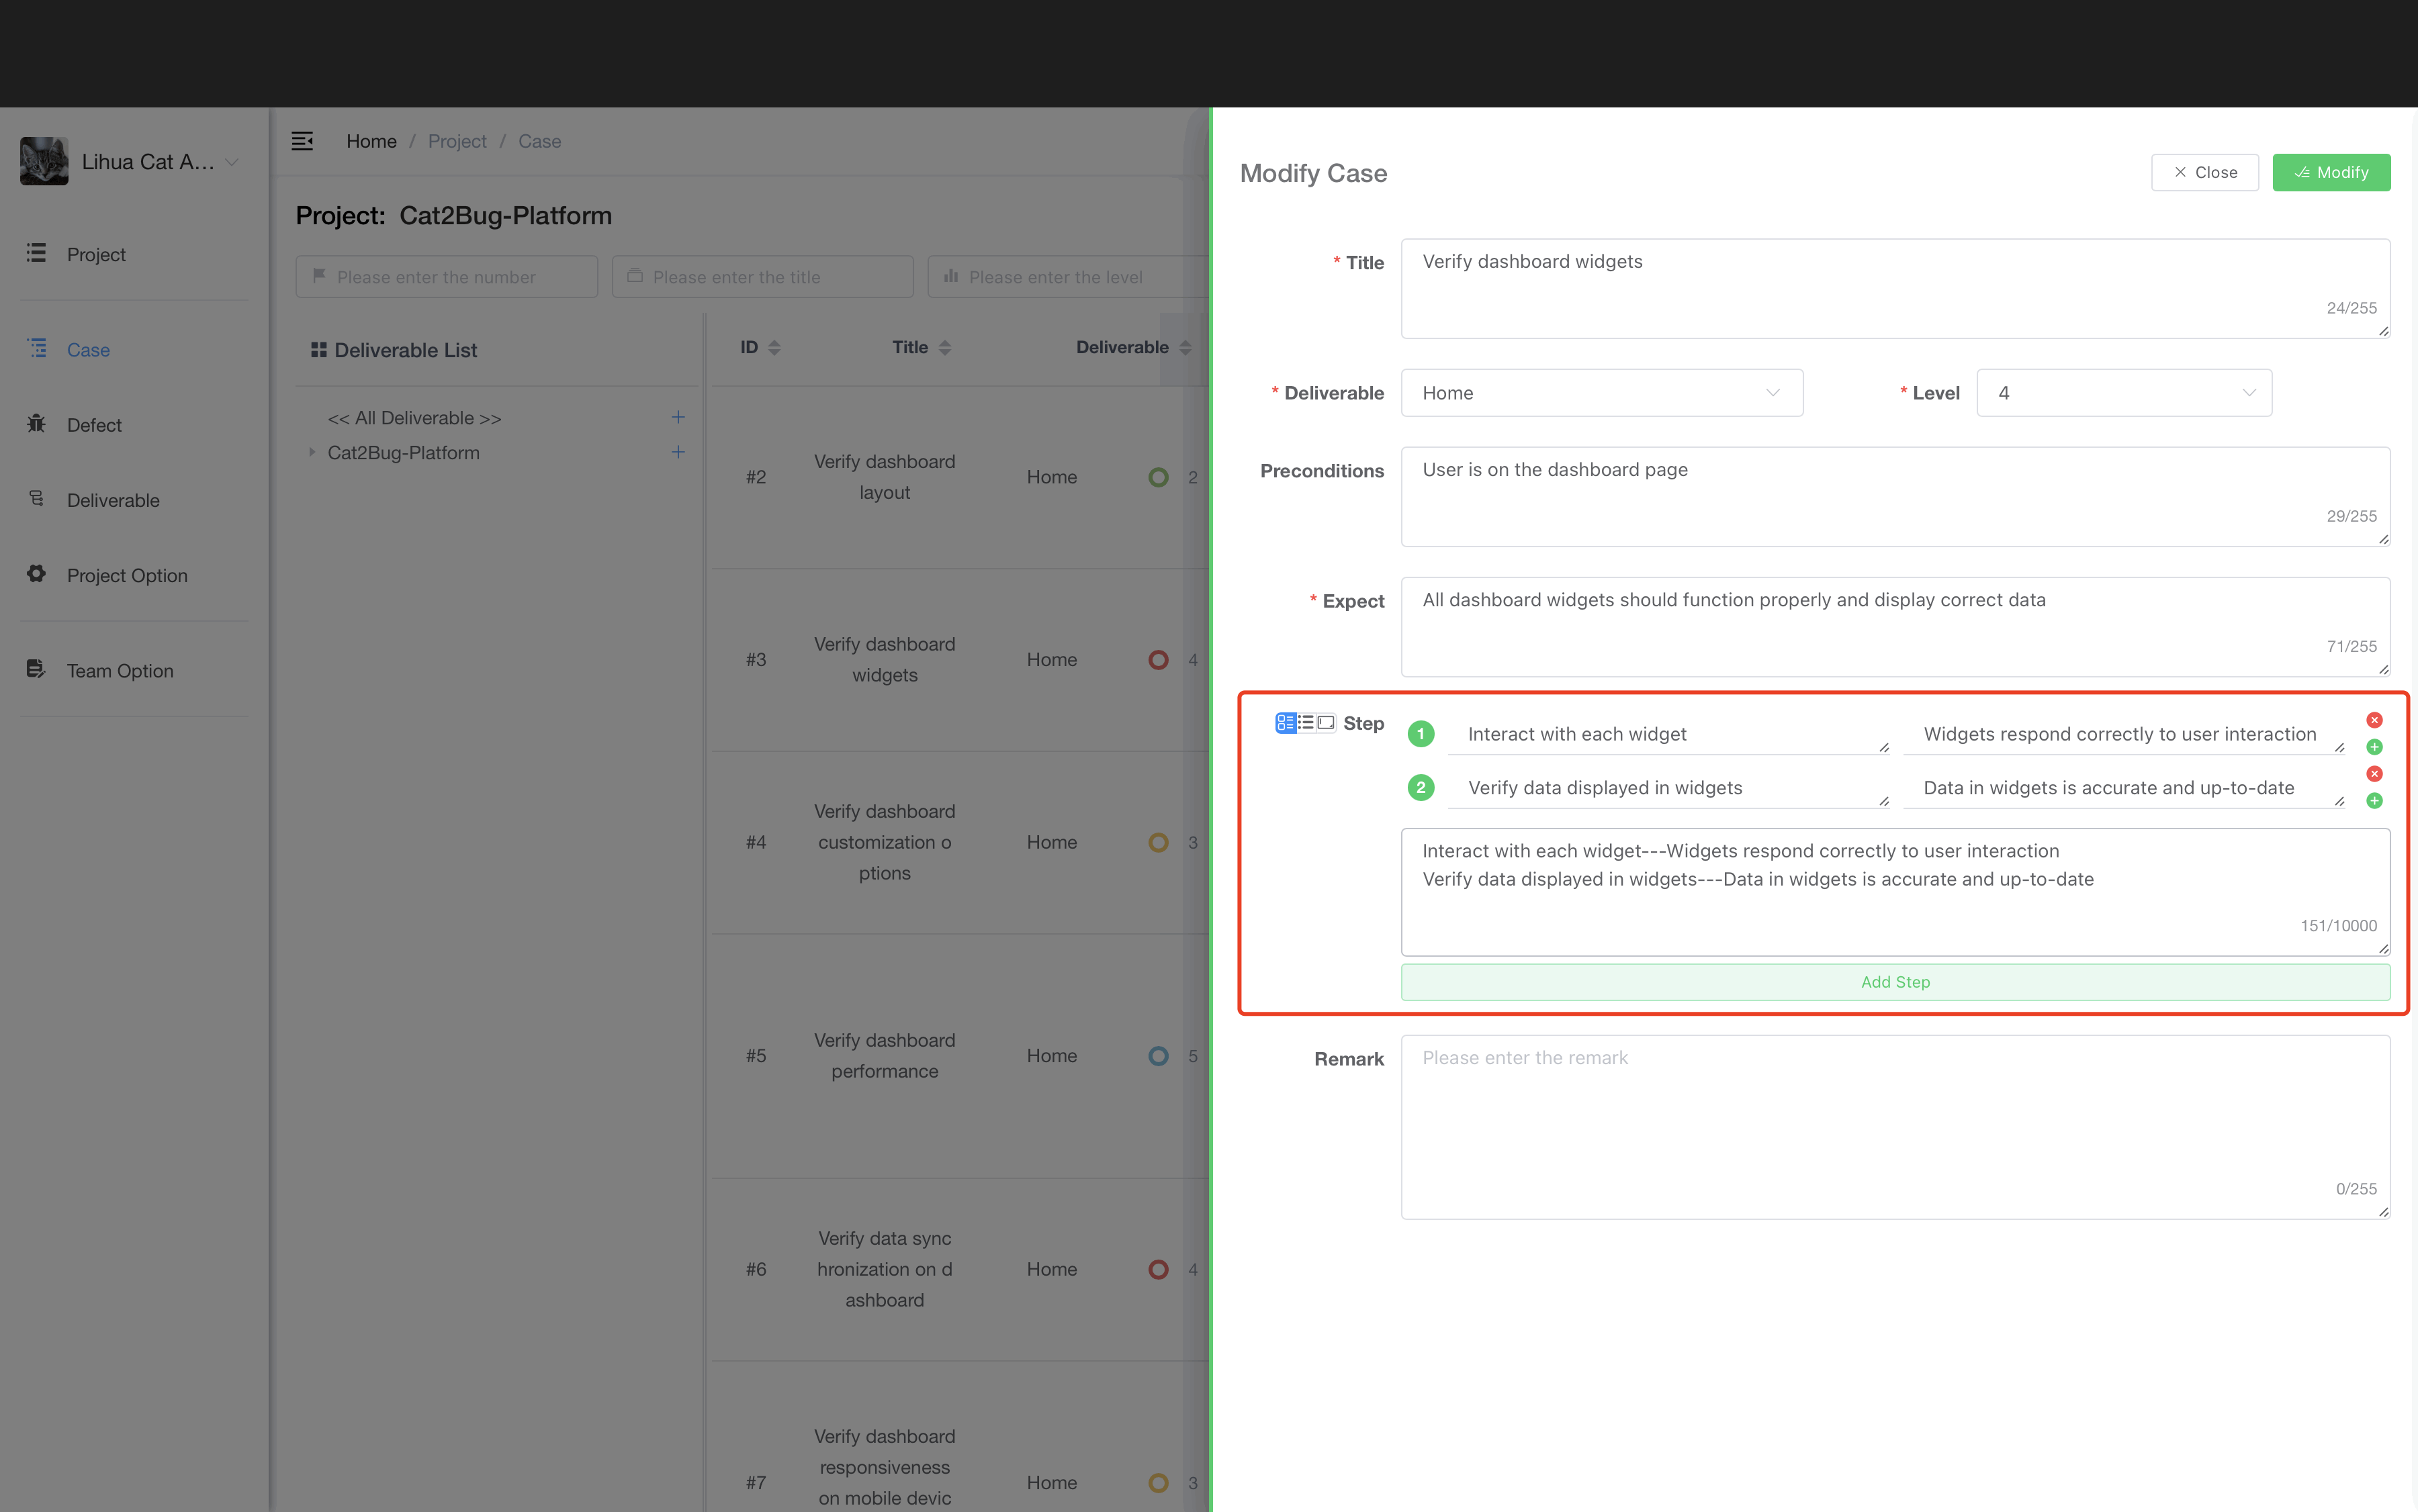This screenshot has width=2418, height=1512.
Task: Click the Add Step button
Action: point(1895,981)
